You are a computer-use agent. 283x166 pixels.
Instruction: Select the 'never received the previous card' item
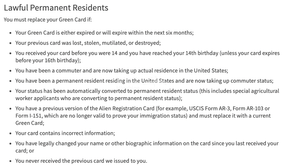tap(81, 161)
